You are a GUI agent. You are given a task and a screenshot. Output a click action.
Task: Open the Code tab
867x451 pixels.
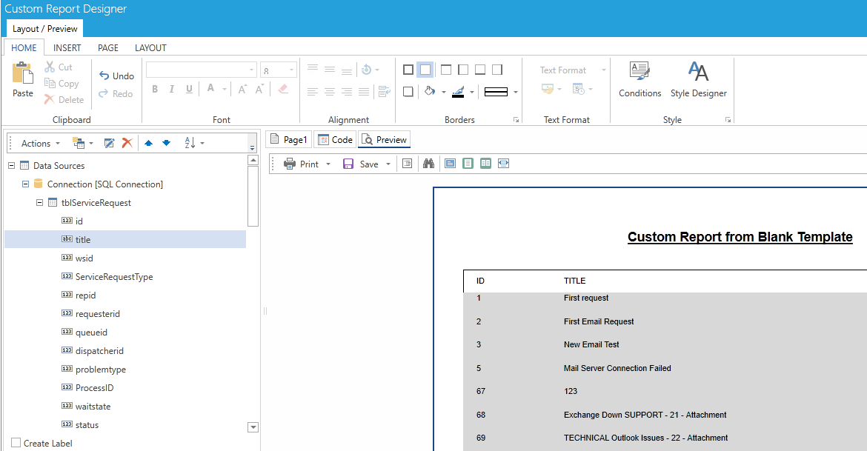pyautogui.click(x=334, y=140)
